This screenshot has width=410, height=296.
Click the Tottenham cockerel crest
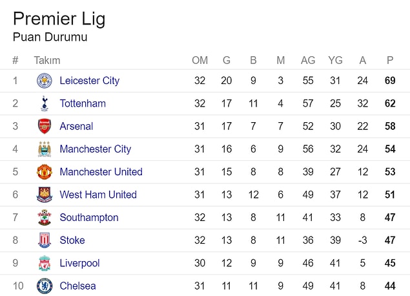tap(45, 103)
